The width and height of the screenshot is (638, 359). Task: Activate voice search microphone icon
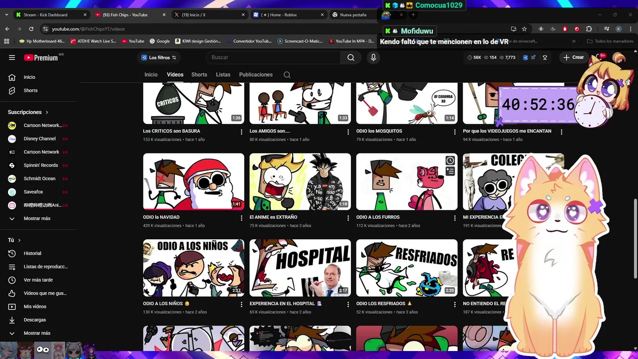373,57
